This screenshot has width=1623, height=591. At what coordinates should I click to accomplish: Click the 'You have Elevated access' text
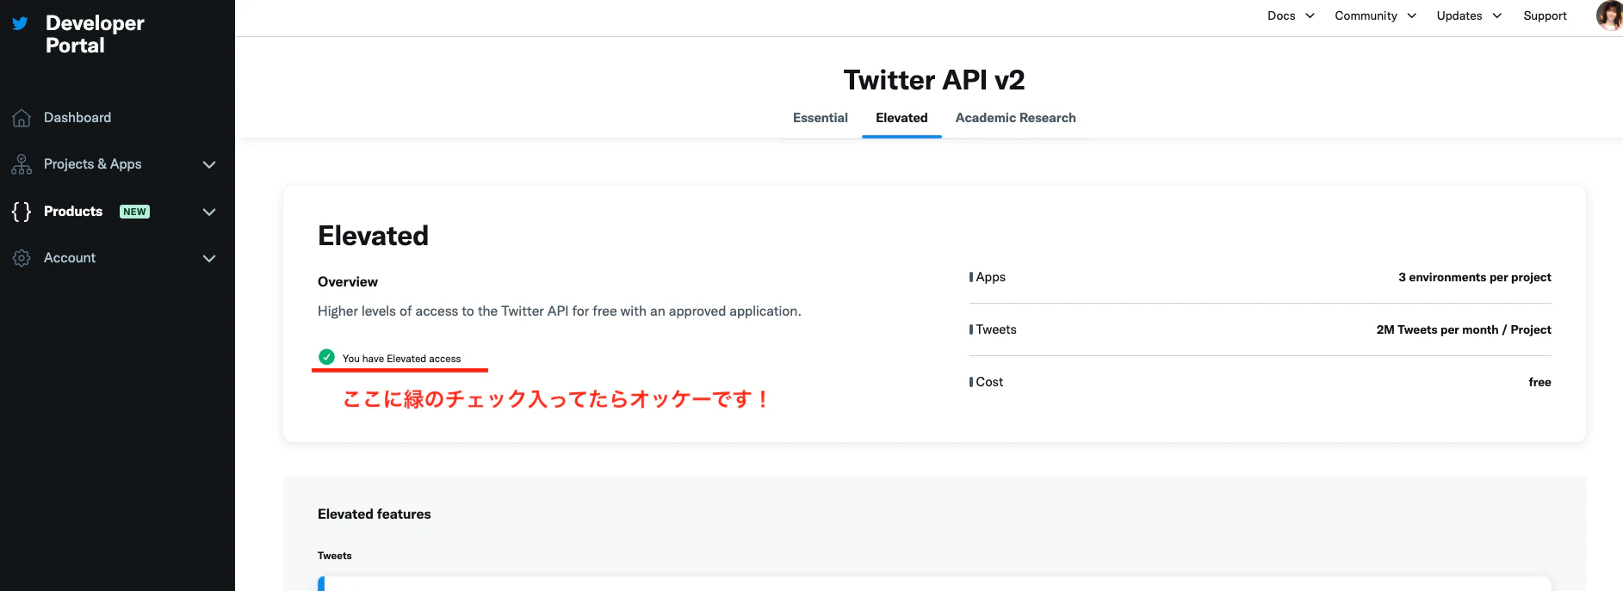pos(401,359)
